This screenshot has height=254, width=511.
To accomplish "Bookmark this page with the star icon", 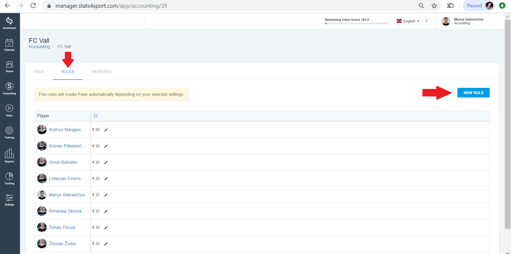I will tap(434, 6).
